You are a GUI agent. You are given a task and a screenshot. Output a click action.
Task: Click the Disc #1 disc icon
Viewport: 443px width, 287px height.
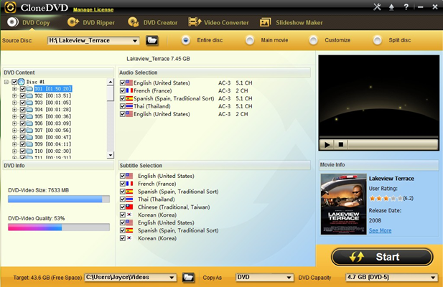pyautogui.click(x=22, y=82)
